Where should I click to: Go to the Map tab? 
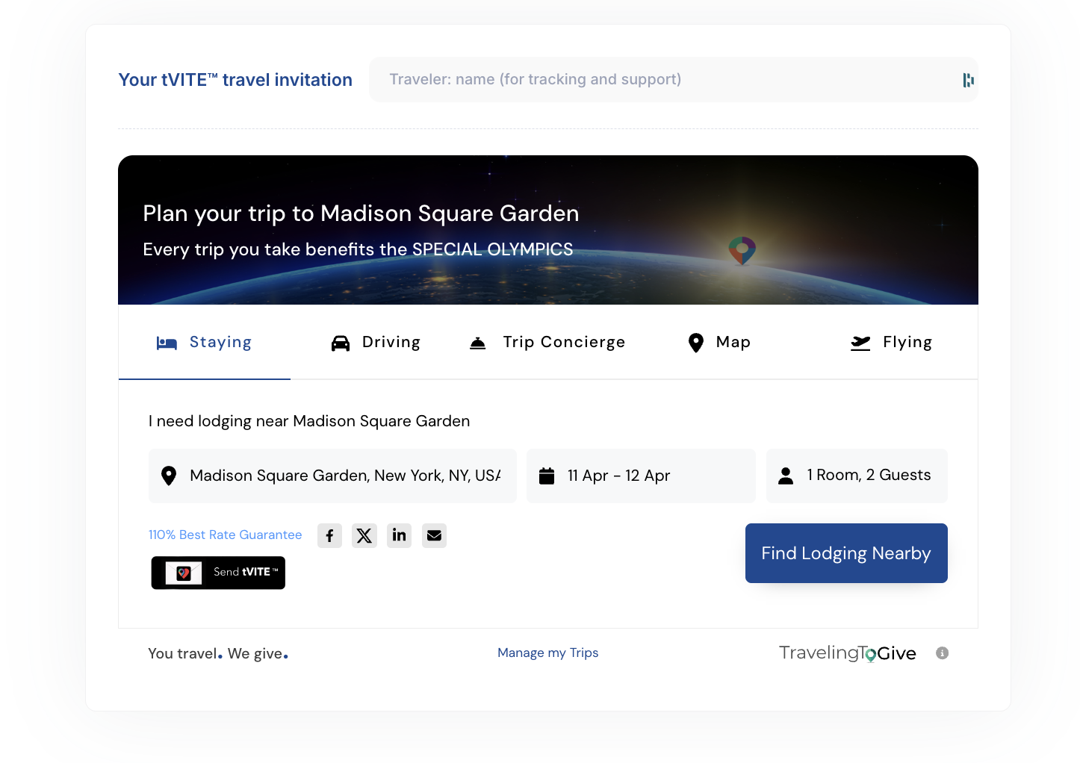pyautogui.click(x=719, y=342)
